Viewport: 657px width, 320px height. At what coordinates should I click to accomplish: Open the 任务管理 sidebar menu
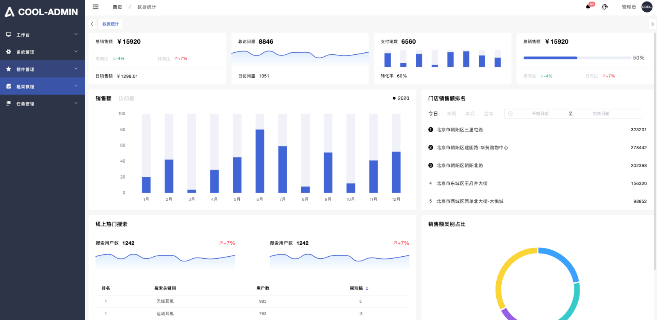(43, 104)
